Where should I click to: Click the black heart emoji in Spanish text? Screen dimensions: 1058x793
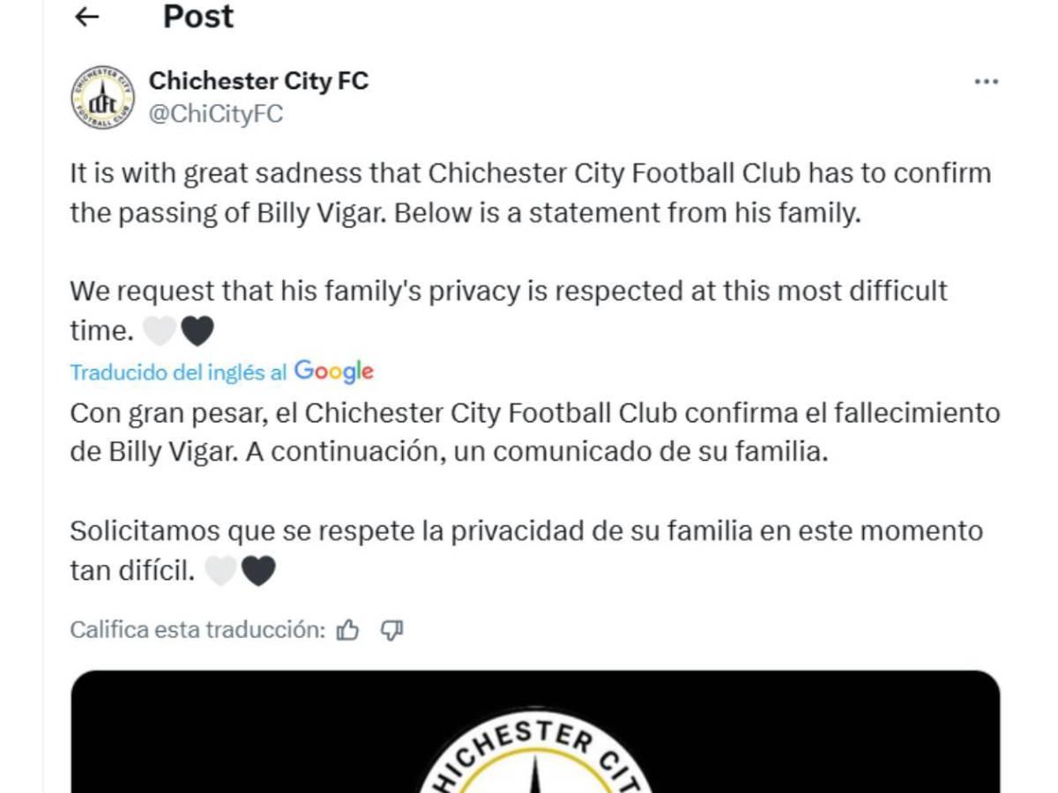click(x=257, y=569)
